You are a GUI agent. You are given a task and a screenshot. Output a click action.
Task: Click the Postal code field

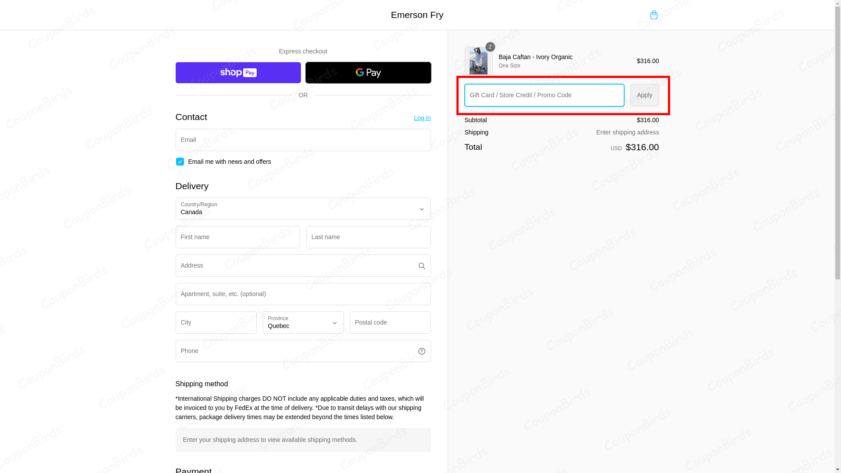[x=390, y=322]
